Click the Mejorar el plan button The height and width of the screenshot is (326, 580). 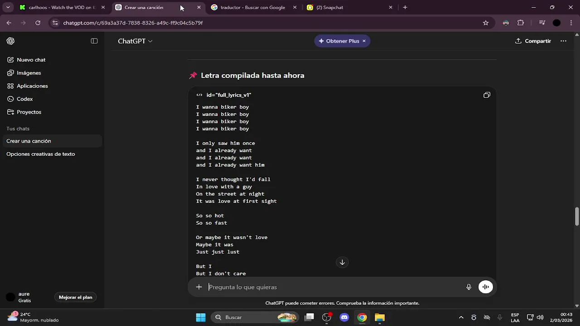click(75, 297)
